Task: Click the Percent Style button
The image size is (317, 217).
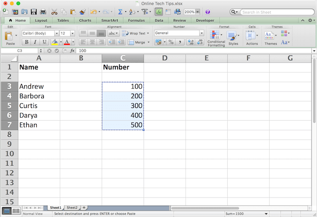Action: coord(171,42)
